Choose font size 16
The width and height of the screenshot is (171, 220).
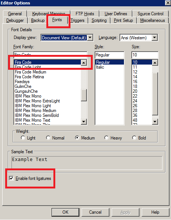pos(142,82)
